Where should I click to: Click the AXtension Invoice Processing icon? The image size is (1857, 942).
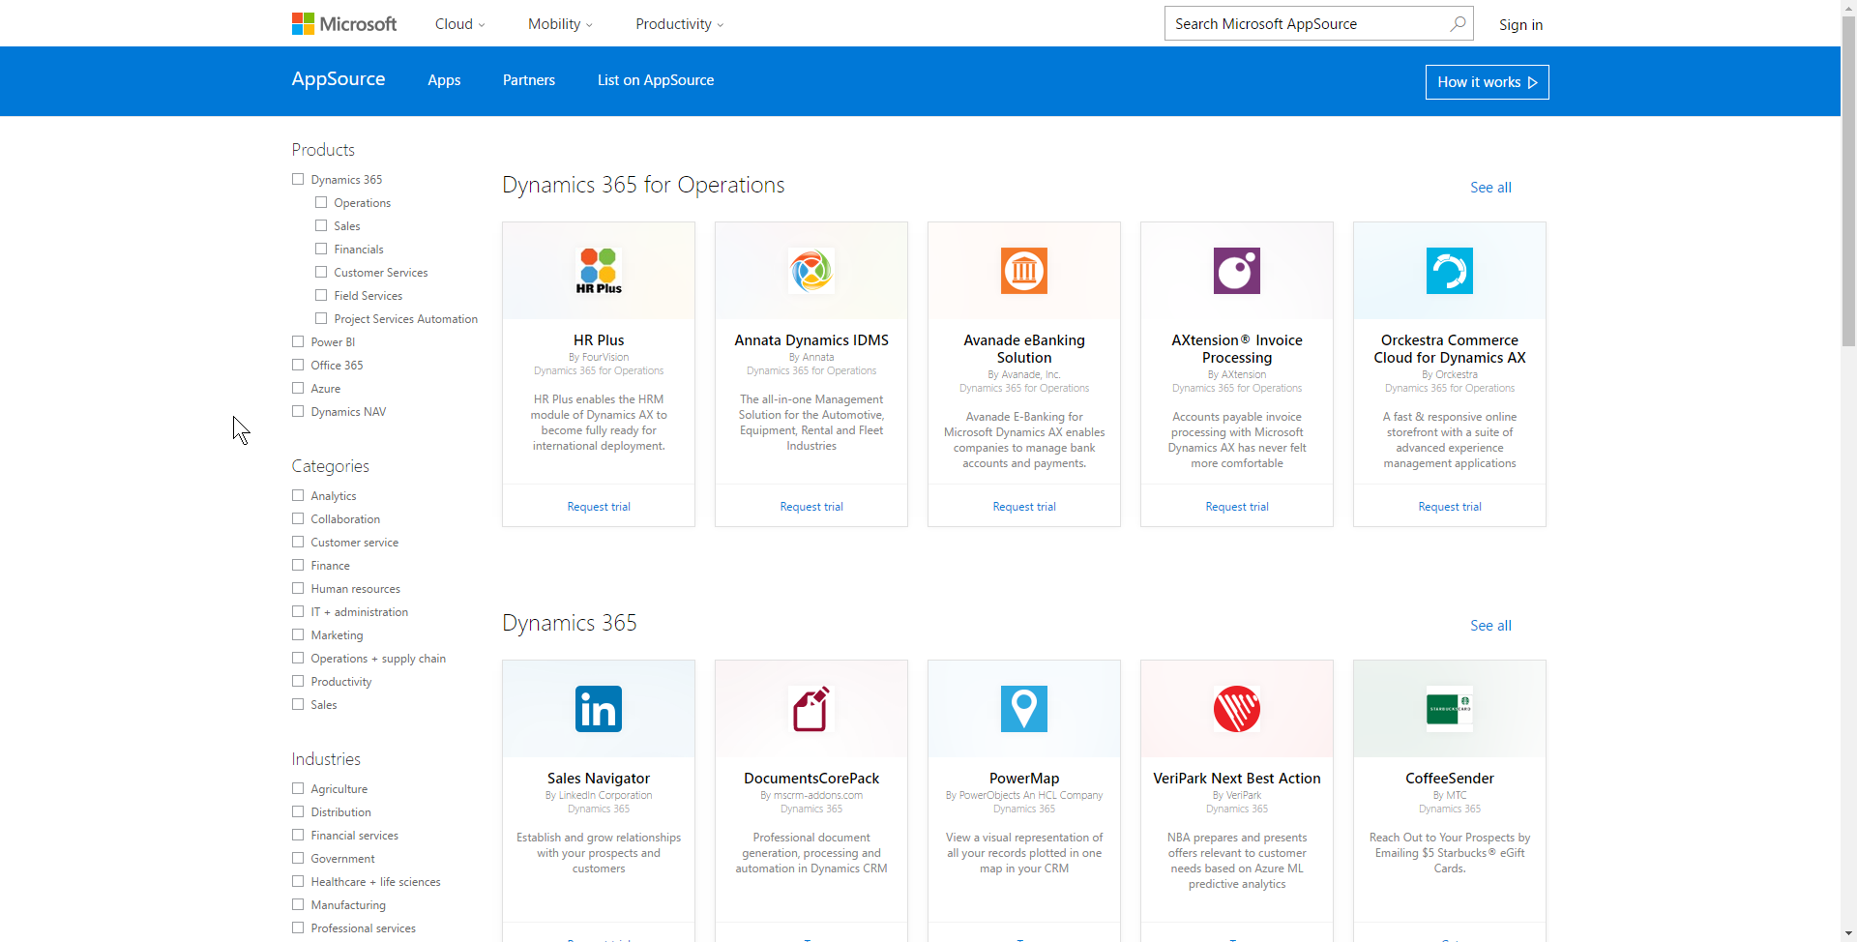[1237, 271]
